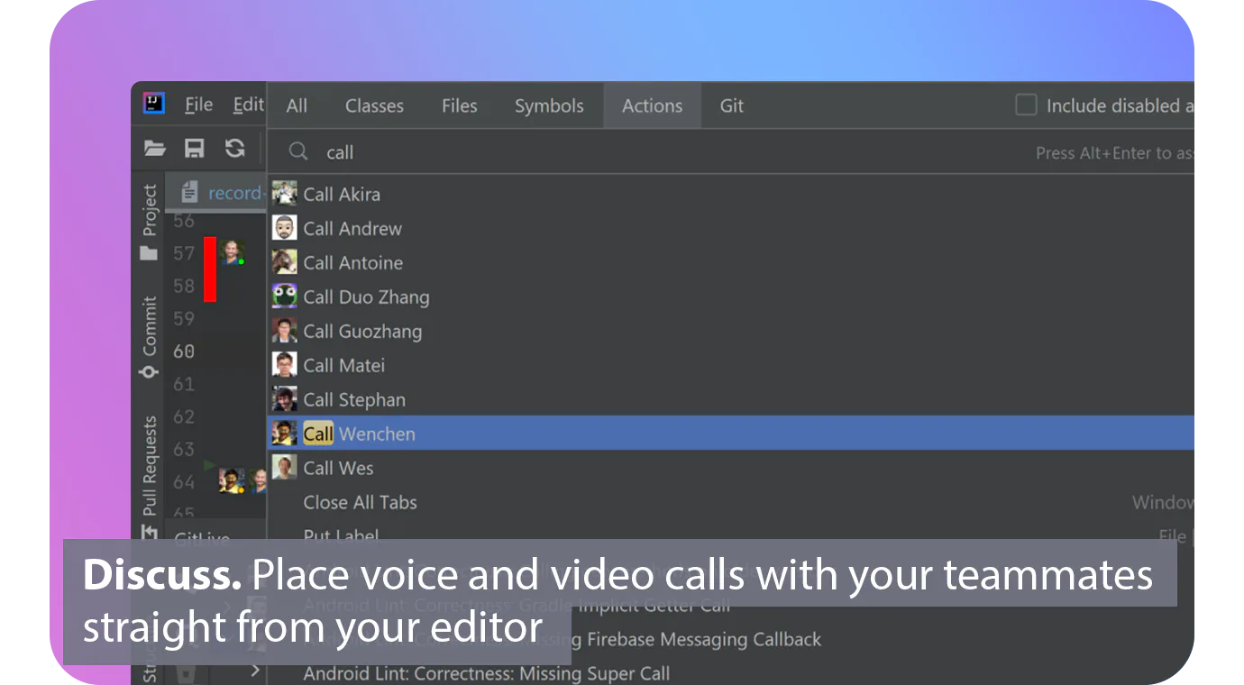
Task: Click teammate avatar in gutter at line 57
Action: [233, 252]
